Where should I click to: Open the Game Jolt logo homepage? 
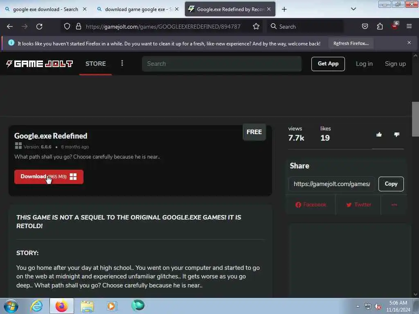click(x=40, y=64)
